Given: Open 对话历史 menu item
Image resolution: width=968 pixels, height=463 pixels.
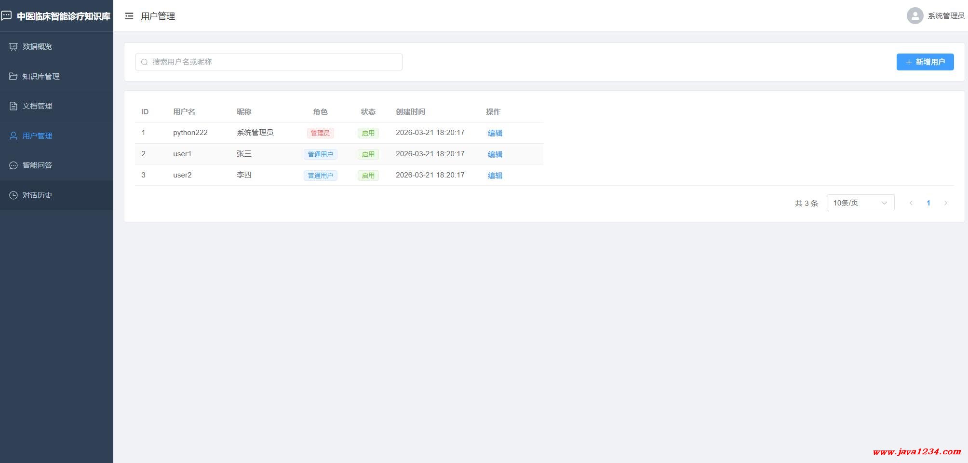Looking at the screenshot, I should point(37,195).
